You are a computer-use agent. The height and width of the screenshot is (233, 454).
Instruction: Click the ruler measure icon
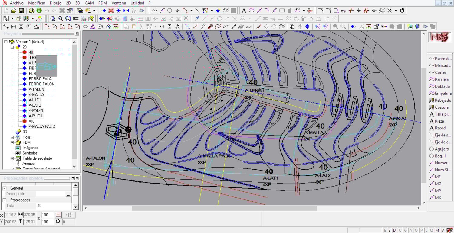[x=76, y=19]
